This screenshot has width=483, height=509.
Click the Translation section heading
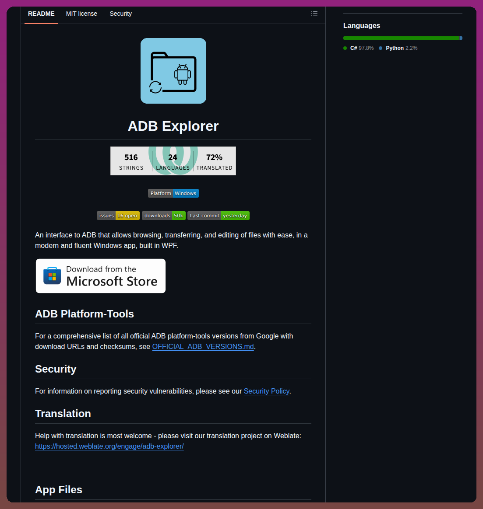63,414
